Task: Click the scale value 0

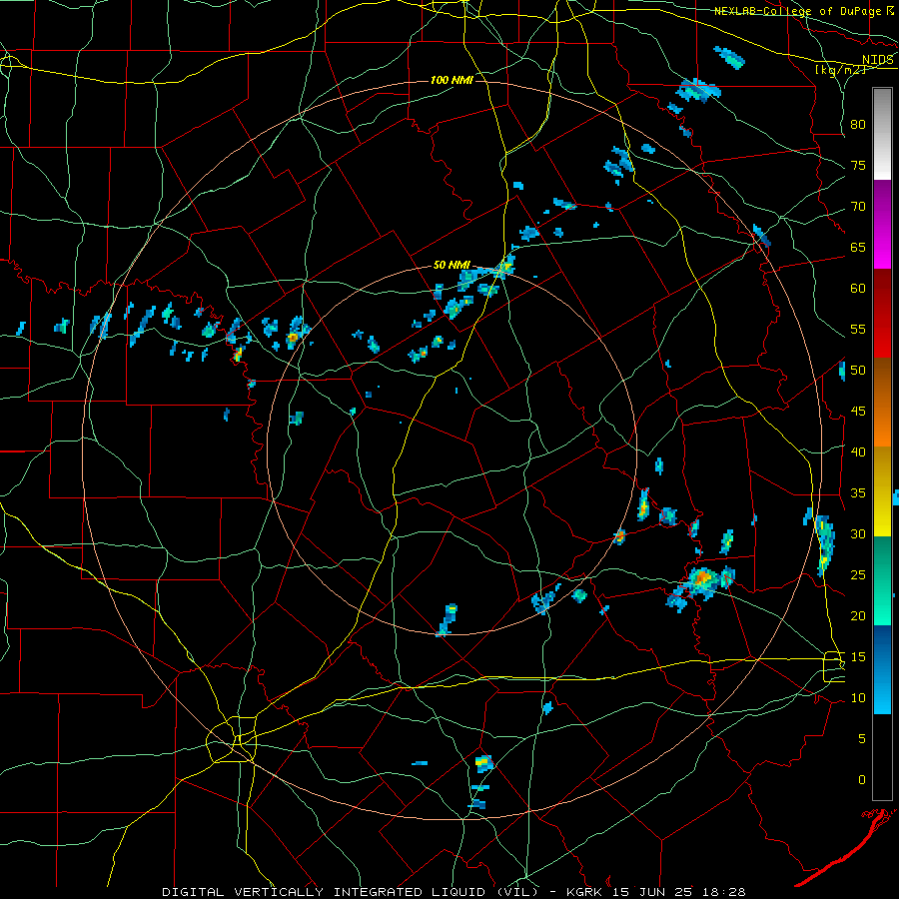Action: pyautogui.click(x=862, y=780)
